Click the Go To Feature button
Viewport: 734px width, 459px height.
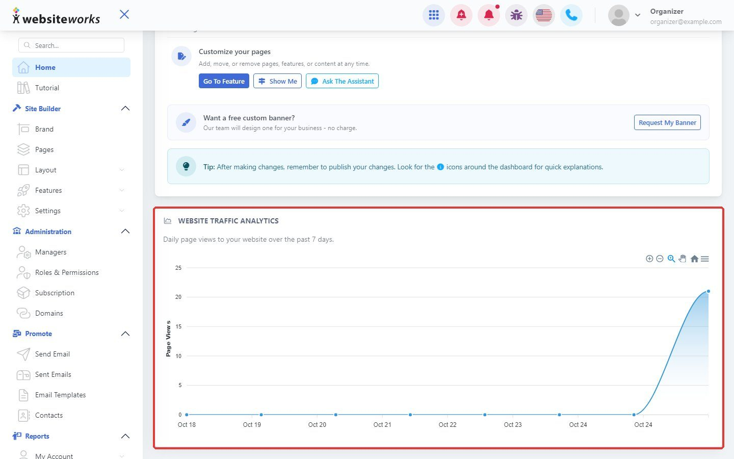coord(224,81)
